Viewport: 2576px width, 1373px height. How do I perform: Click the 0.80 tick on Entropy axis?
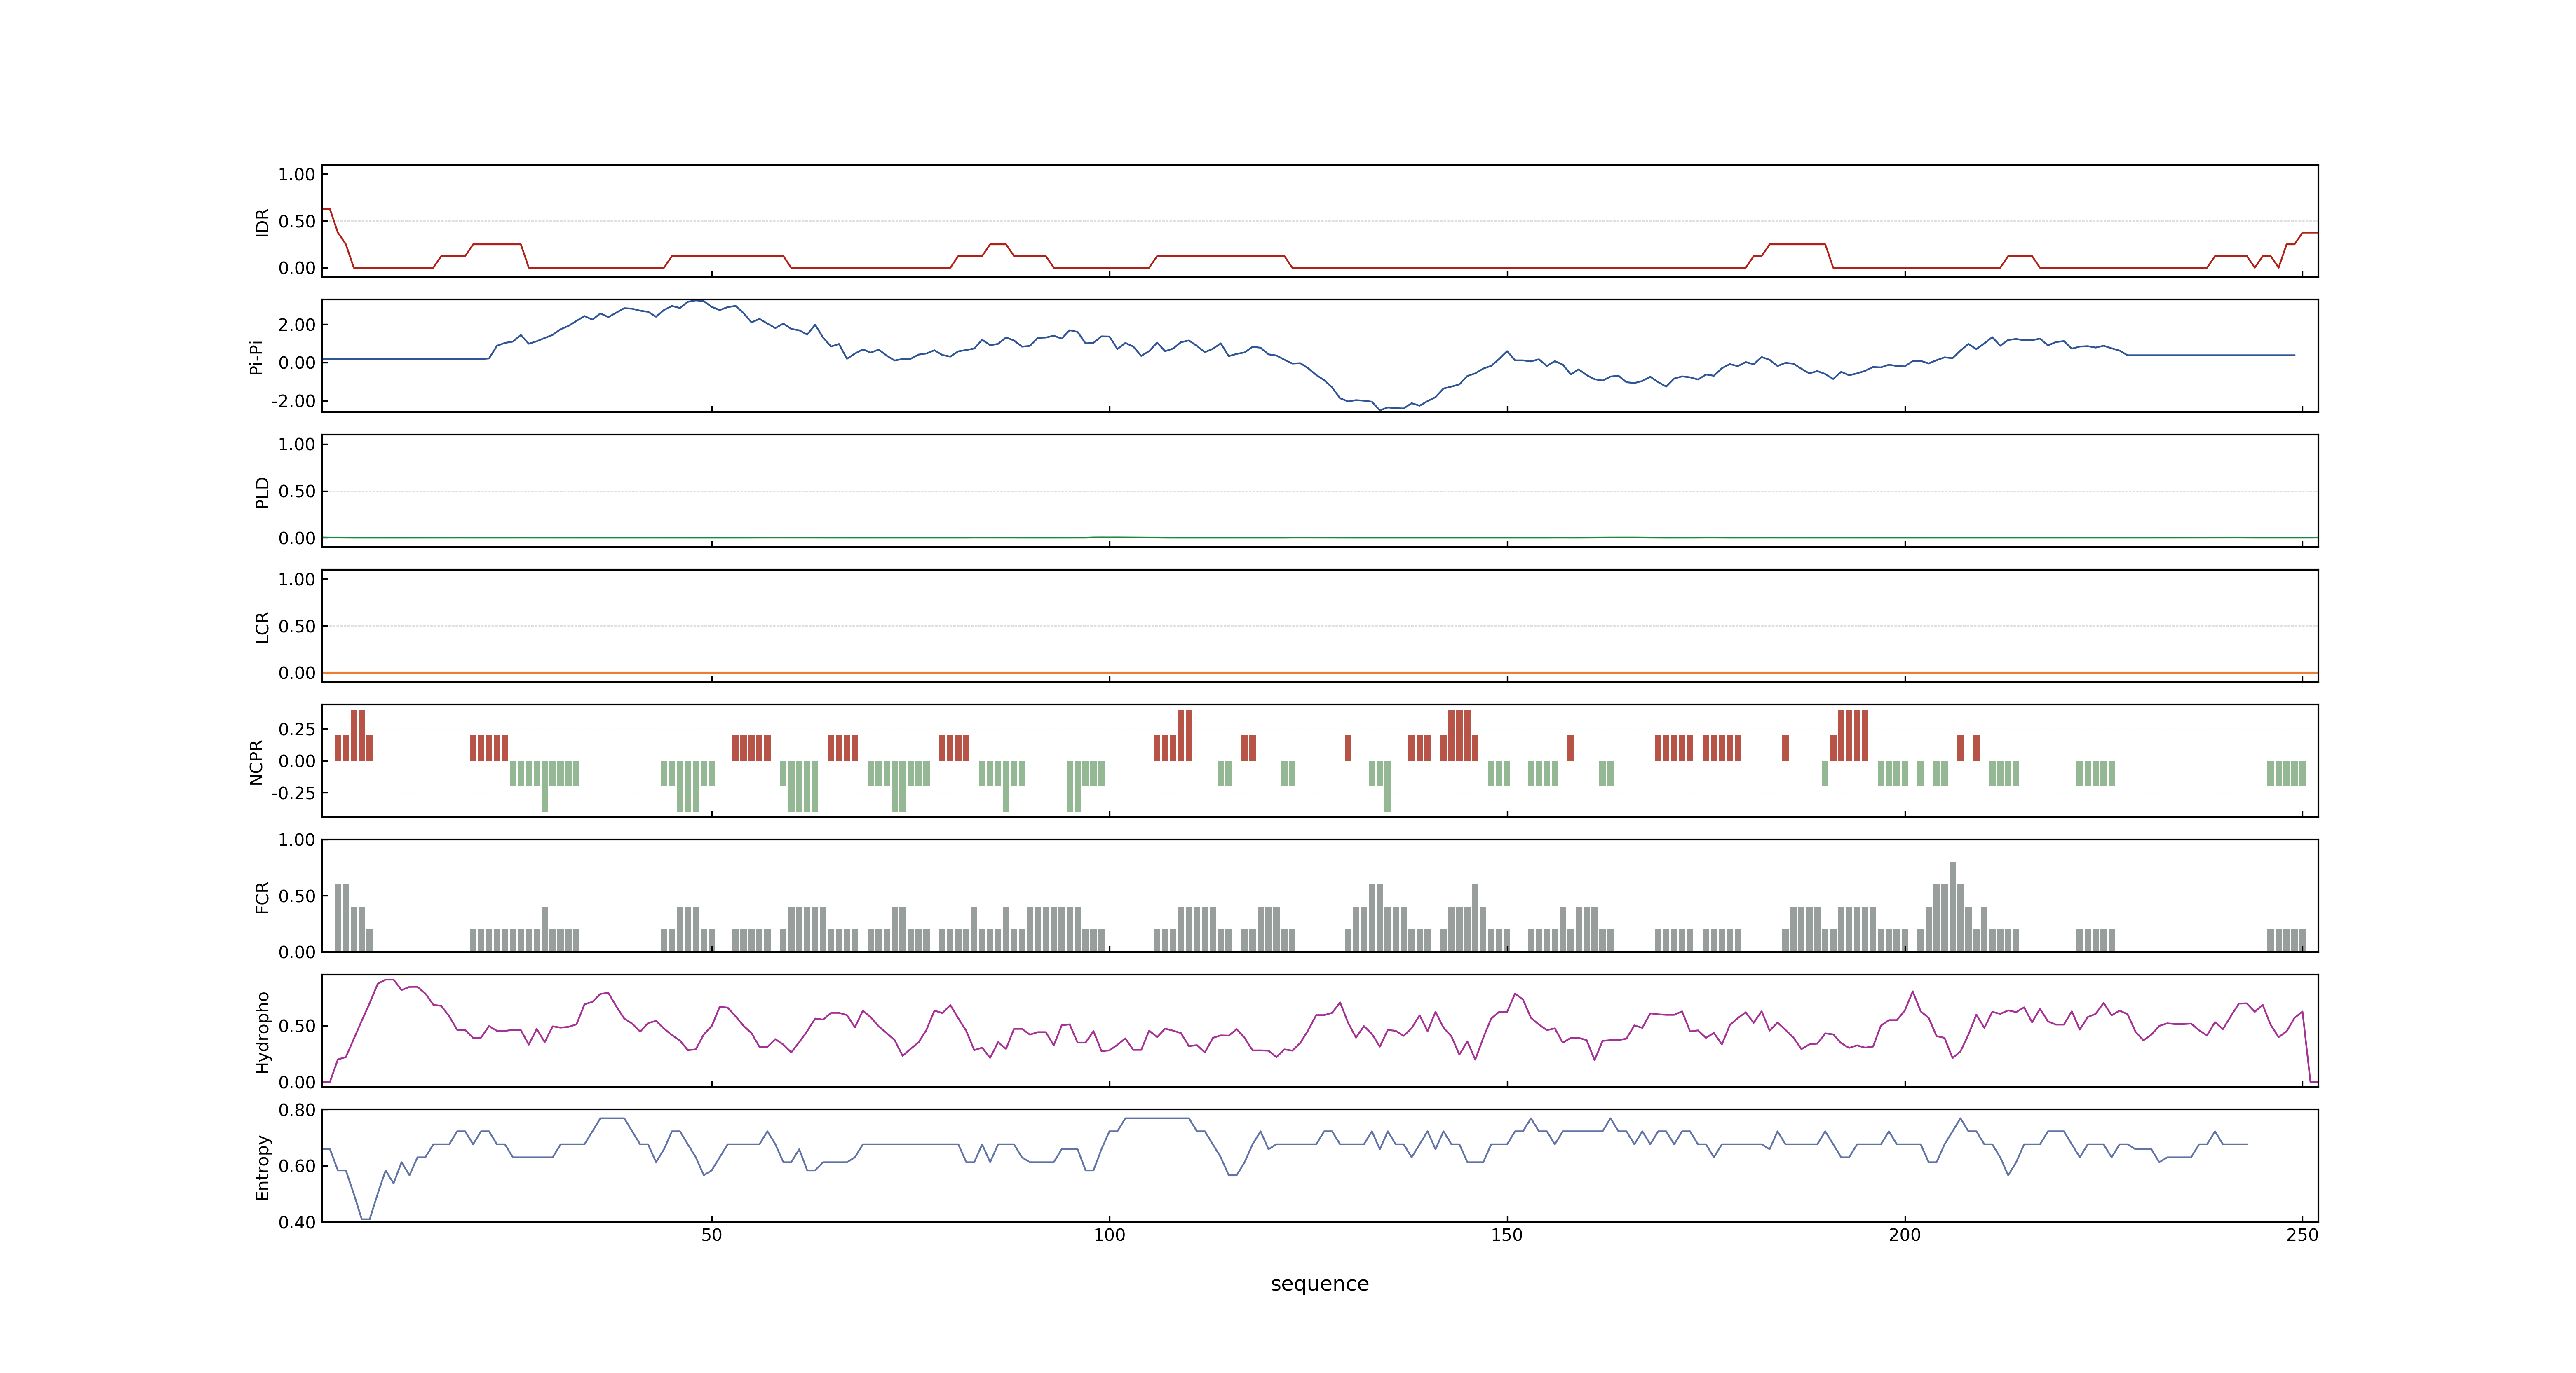pyautogui.click(x=297, y=1109)
